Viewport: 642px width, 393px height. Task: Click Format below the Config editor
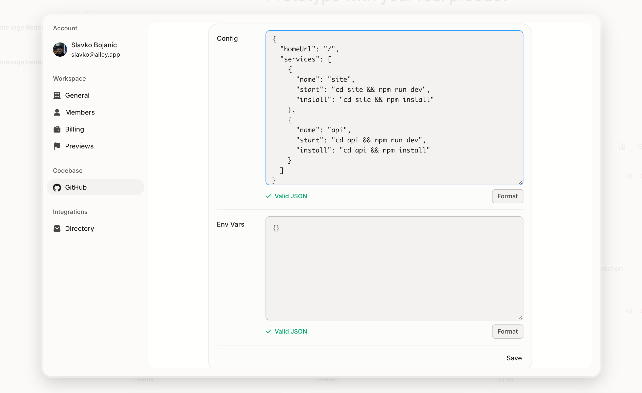(507, 196)
